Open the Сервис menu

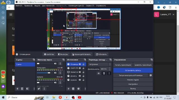90,6
